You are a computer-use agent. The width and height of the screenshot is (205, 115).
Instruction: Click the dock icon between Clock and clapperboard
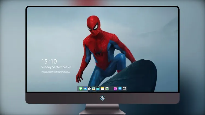pos(94,89)
